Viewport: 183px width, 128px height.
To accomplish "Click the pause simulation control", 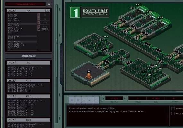I will point(78,100).
